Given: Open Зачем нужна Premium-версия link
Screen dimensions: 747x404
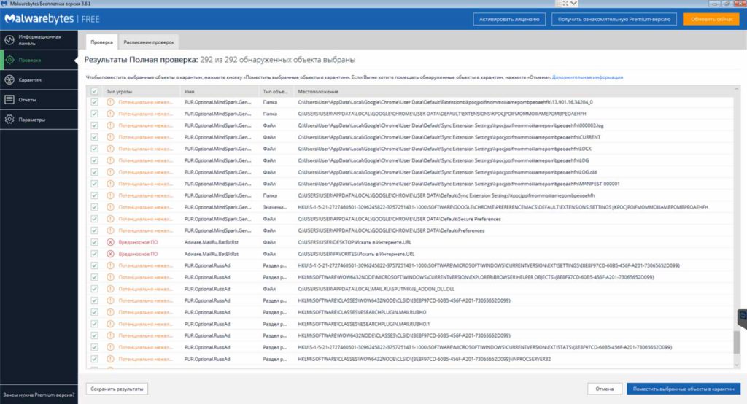Looking at the screenshot, I should tap(39, 395).
